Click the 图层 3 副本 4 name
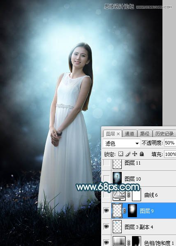Image resolution: width=176 pixels, height=246 pixels. point(139,227)
